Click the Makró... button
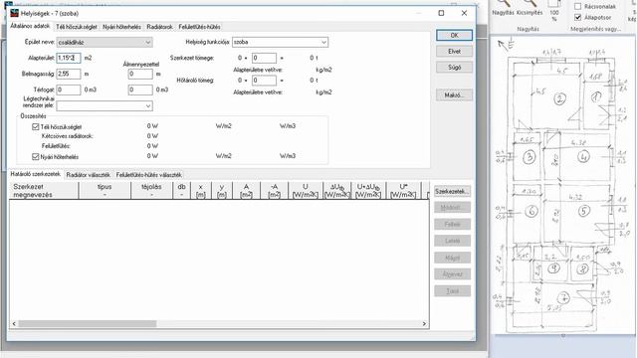Screen dimensions: 637x358 pos(454,95)
